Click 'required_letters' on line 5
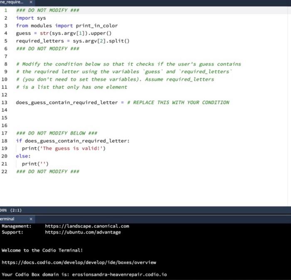 tap(40, 41)
